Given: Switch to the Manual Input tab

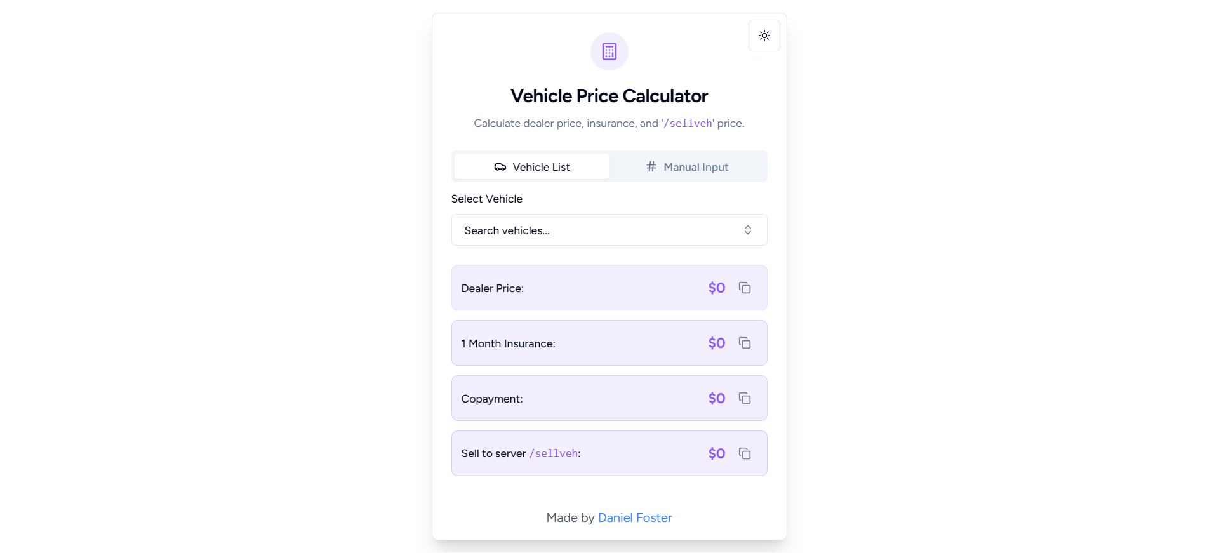Looking at the screenshot, I should tap(687, 166).
